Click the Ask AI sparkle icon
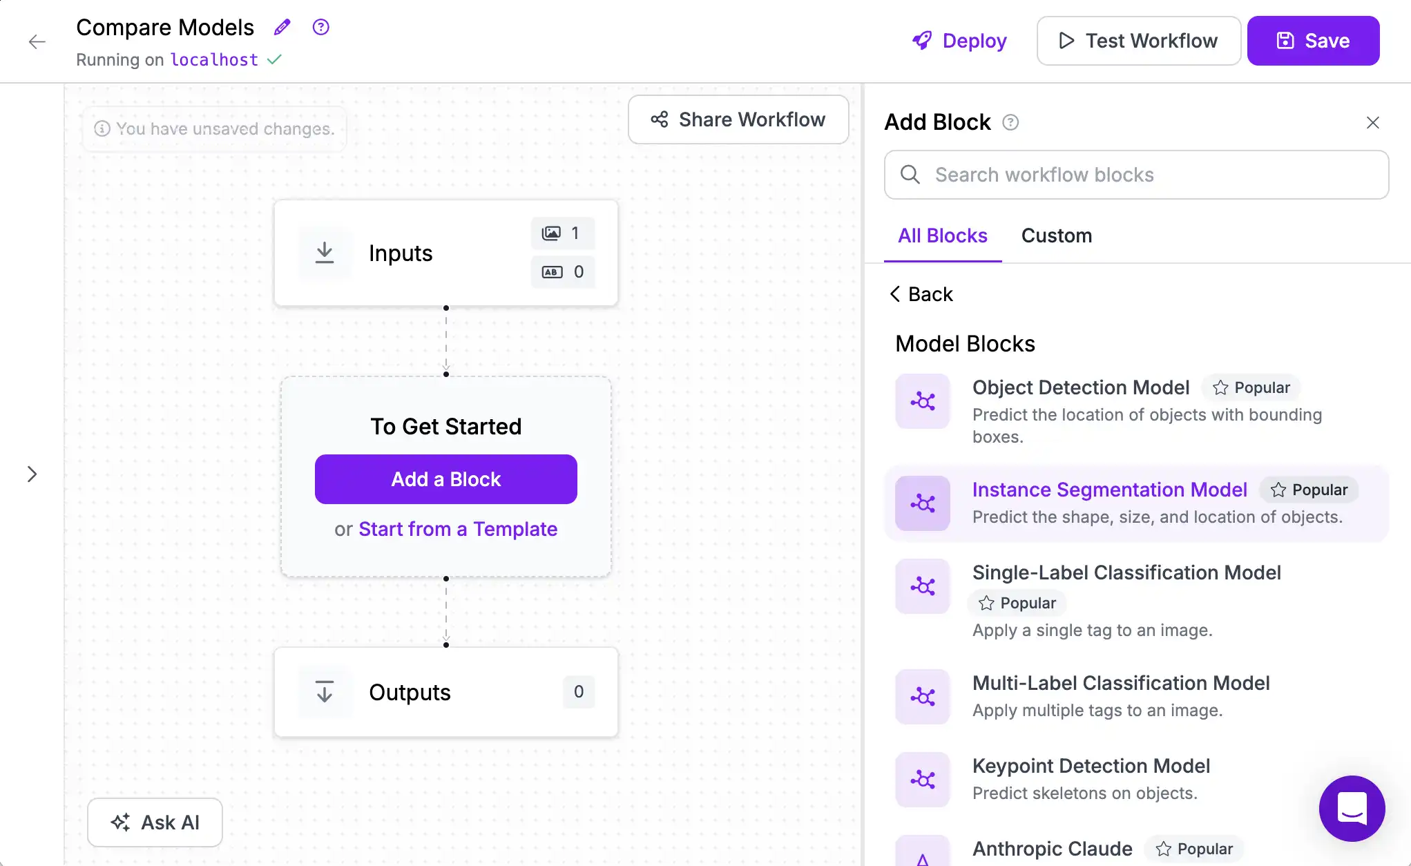The image size is (1411, 866). [121, 822]
